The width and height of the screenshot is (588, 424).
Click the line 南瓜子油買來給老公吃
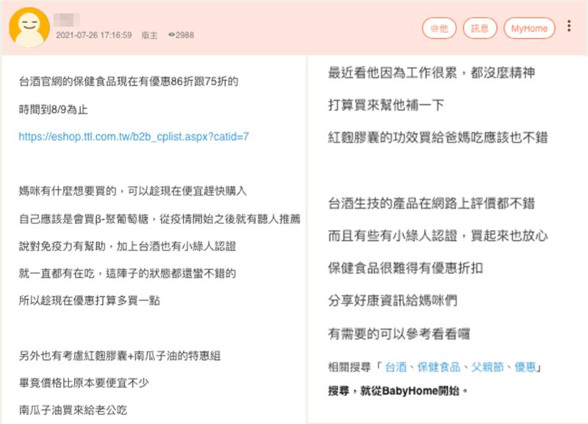(73, 410)
